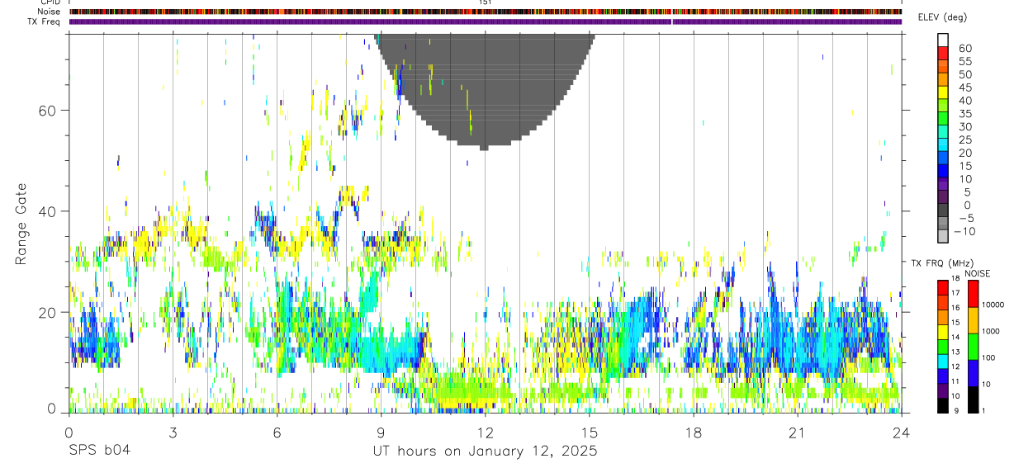Click the 'TX Freq' strip label
1014x468 pixels.
pos(45,21)
